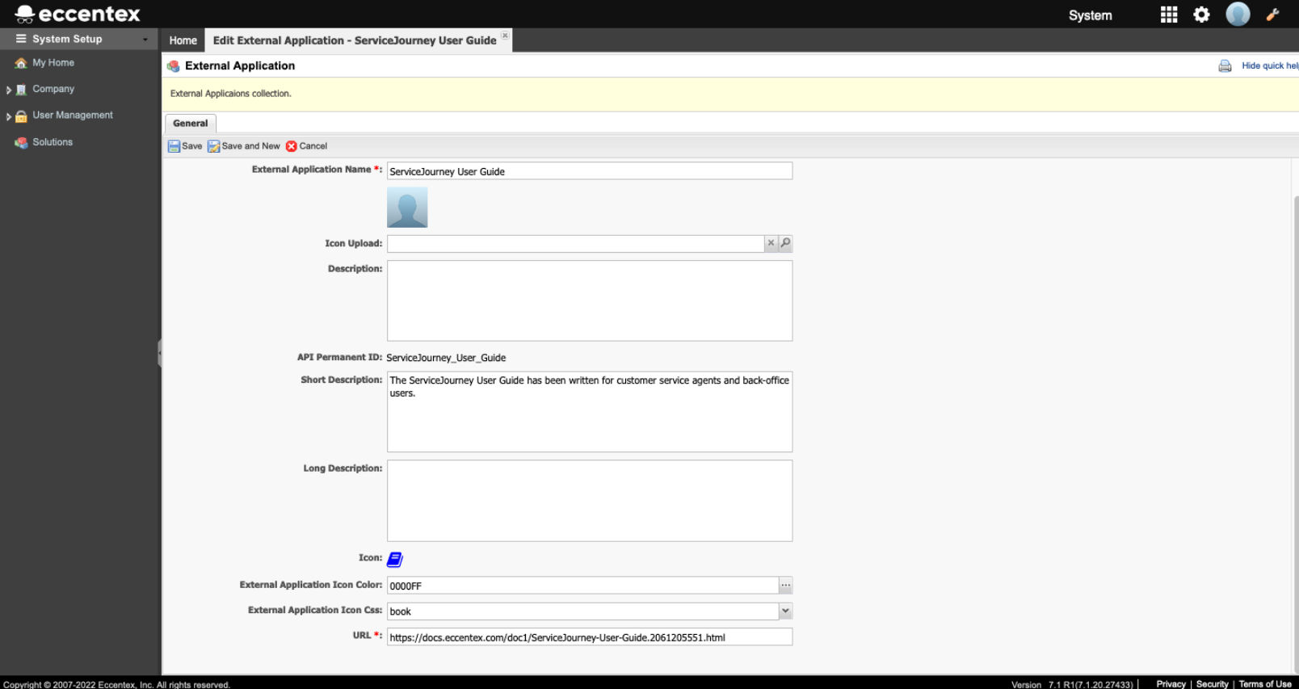Open the icon color picker ellipsis button
This screenshot has height=689, width=1299.
(x=785, y=586)
